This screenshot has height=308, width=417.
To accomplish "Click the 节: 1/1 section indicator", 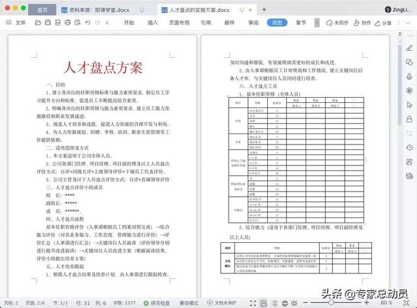I will coord(61,303).
